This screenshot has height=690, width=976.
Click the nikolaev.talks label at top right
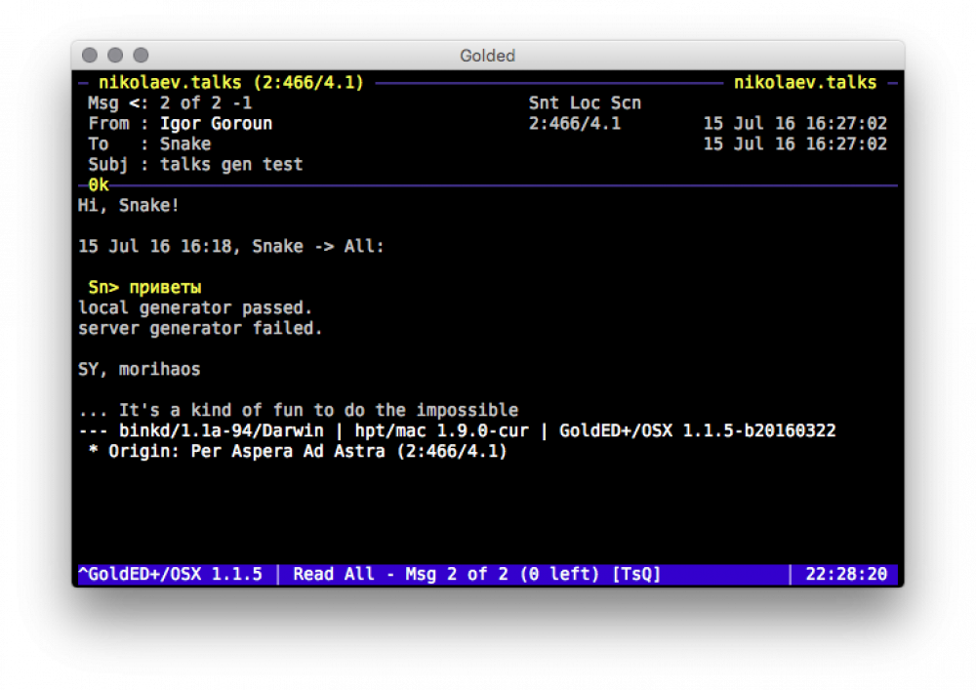click(x=804, y=83)
